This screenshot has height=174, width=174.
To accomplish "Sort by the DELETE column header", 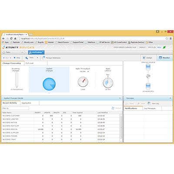I will 57,113.
